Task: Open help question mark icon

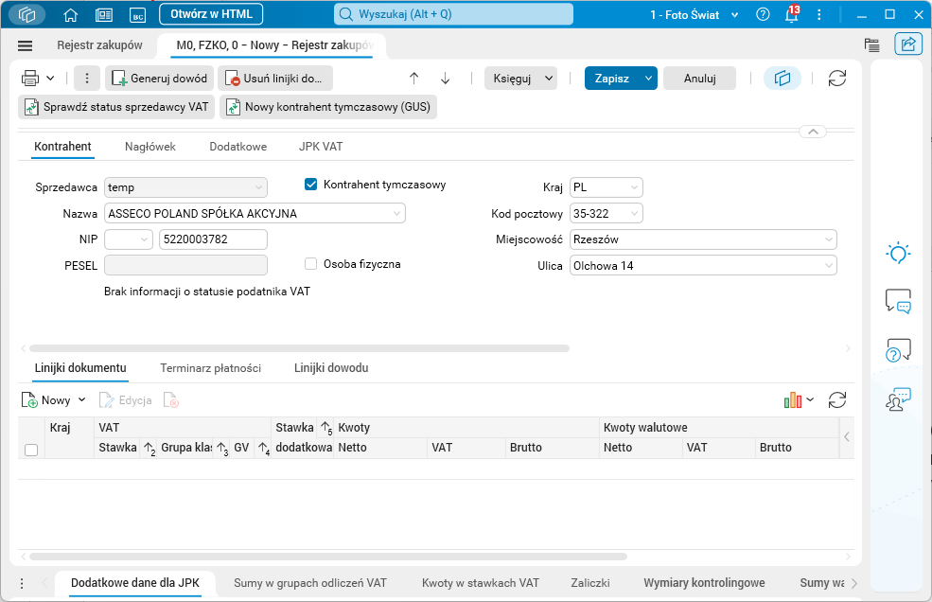Action: pyautogui.click(x=763, y=15)
